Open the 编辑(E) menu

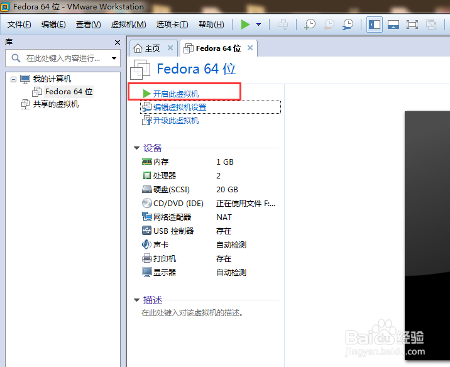[x=53, y=25]
